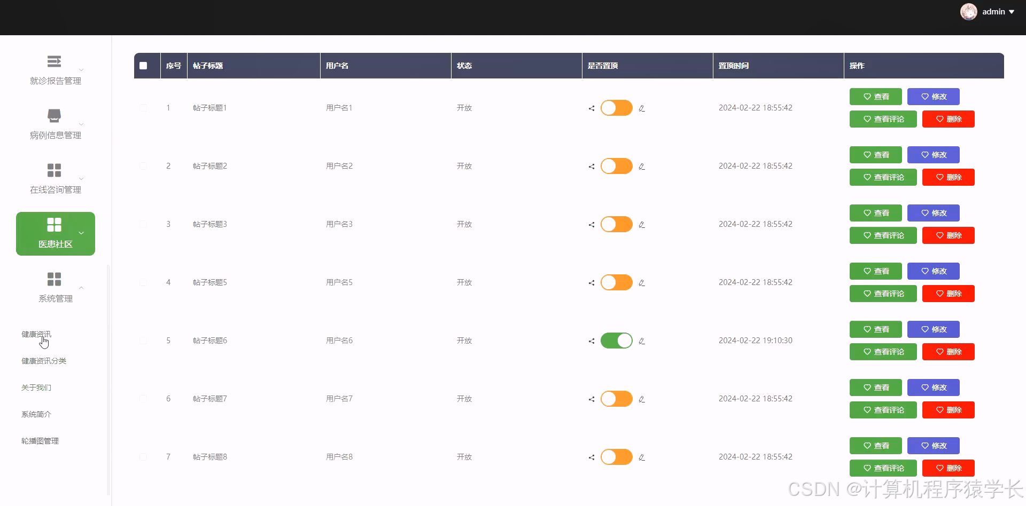The height and width of the screenshot is (506, 1026).
Task: Toggle pin switch for 帖子标题5
Action: (617, 282)
